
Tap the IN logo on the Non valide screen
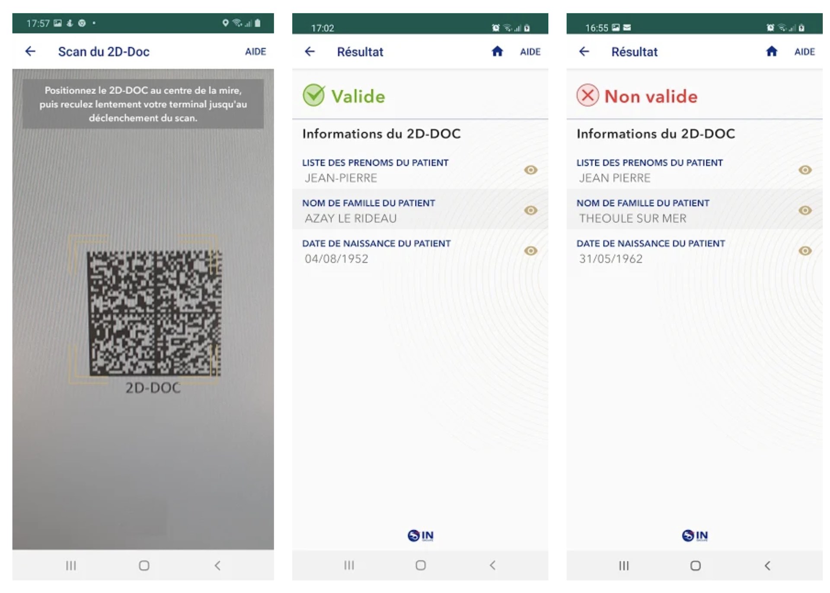tap(695, 535)
